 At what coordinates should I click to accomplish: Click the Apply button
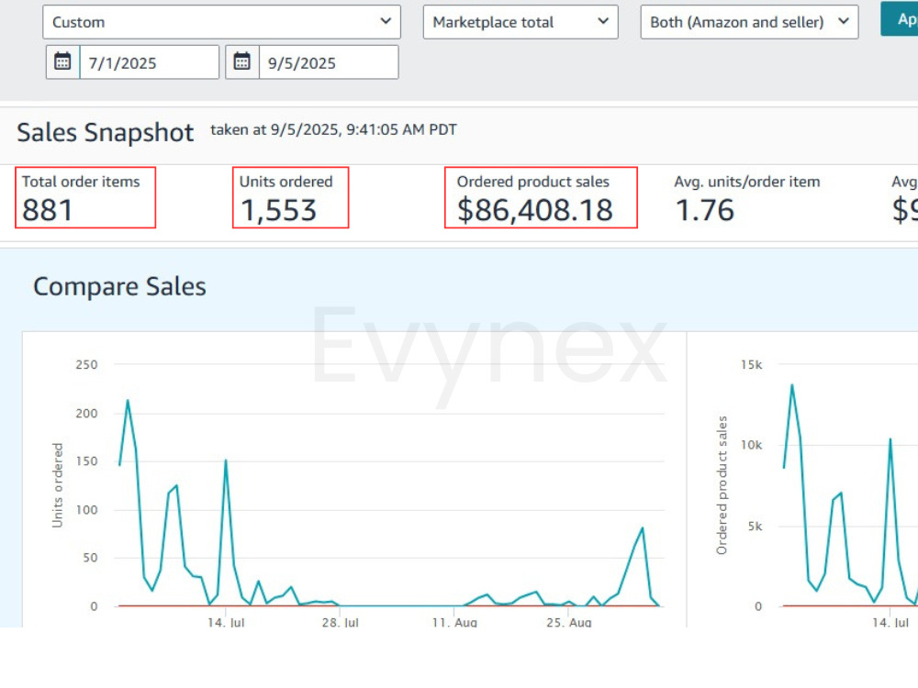[x=900, y=19]
